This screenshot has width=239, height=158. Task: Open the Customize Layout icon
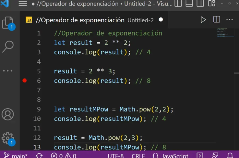pyautogui.click(x=211, y=3)
